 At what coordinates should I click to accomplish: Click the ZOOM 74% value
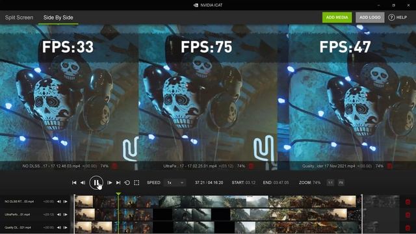317,183
